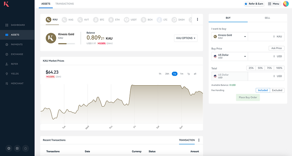The width and height of the screenshot is (292, 156).
Task: Expand the KAU Options dropdown
Action: click(186, 38)
